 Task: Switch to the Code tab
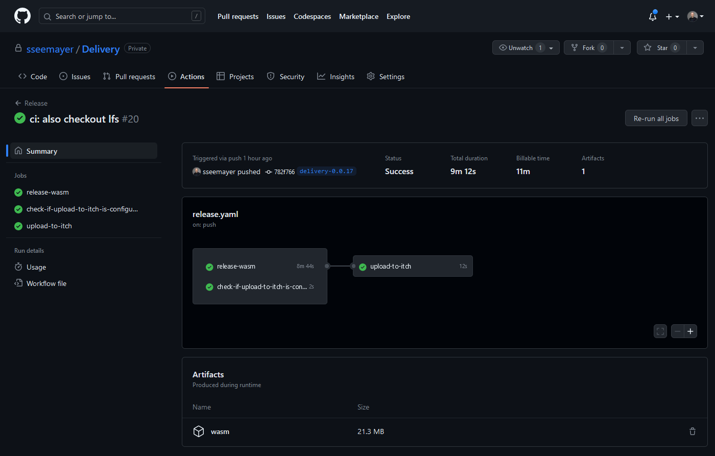tap(33, 77)
